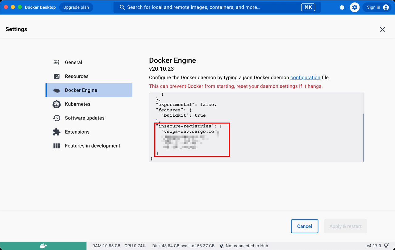Click the Extensions puzzle piece icon
The image size is (395, 250).
[x=56, y=132]
